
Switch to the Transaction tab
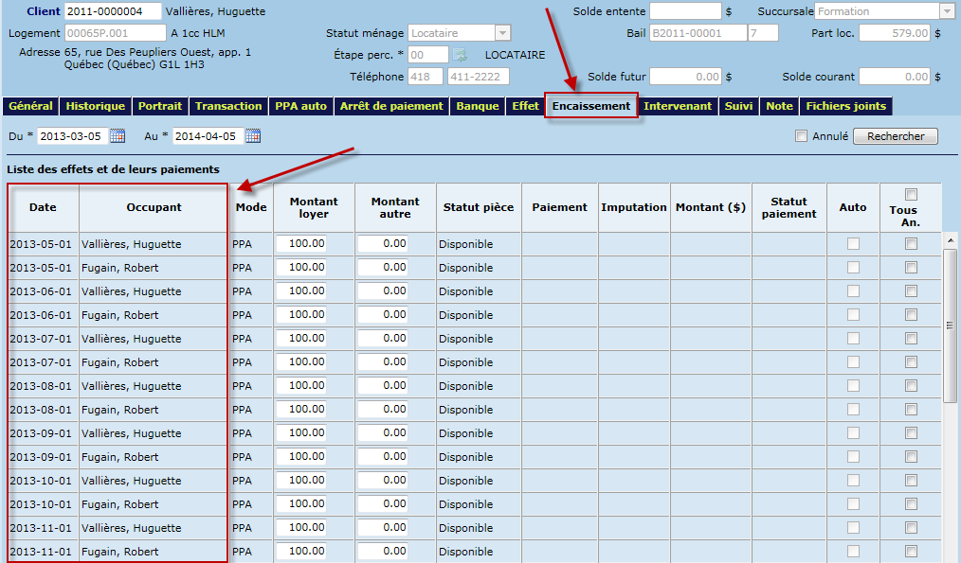point(228,106)
